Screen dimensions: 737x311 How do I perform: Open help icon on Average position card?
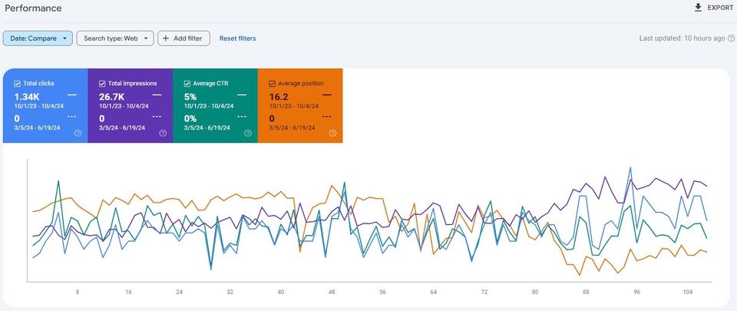(332, 133)
